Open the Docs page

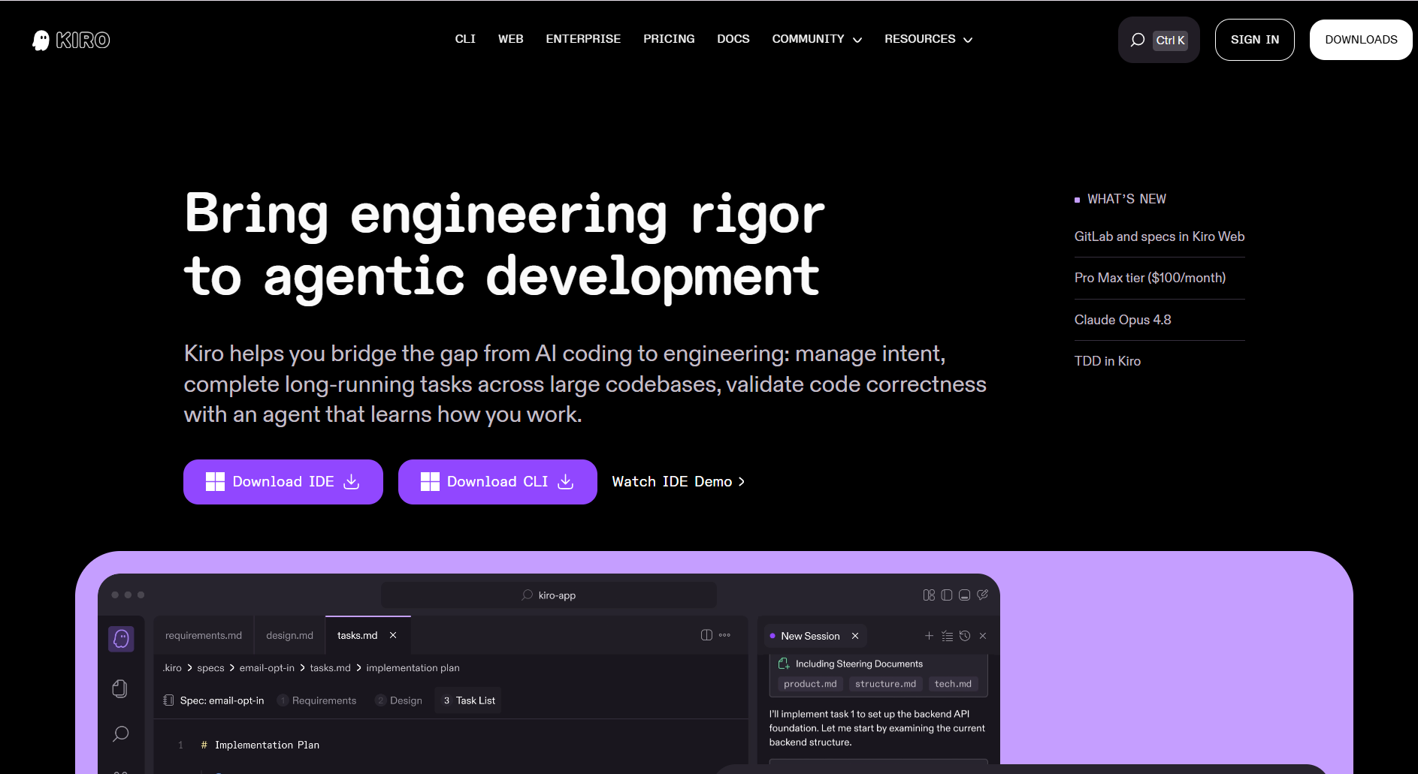(x=733, y=39)
